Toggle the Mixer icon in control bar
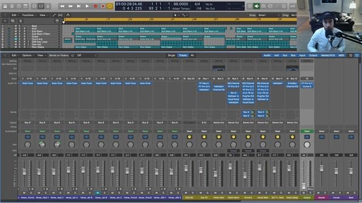Viewport: 362px width, 203px height. pos(41,6)
